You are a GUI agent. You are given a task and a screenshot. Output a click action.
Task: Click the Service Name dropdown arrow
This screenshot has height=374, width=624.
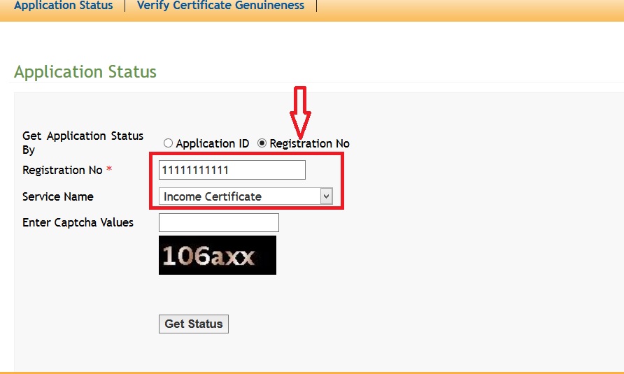click(326, 196)
